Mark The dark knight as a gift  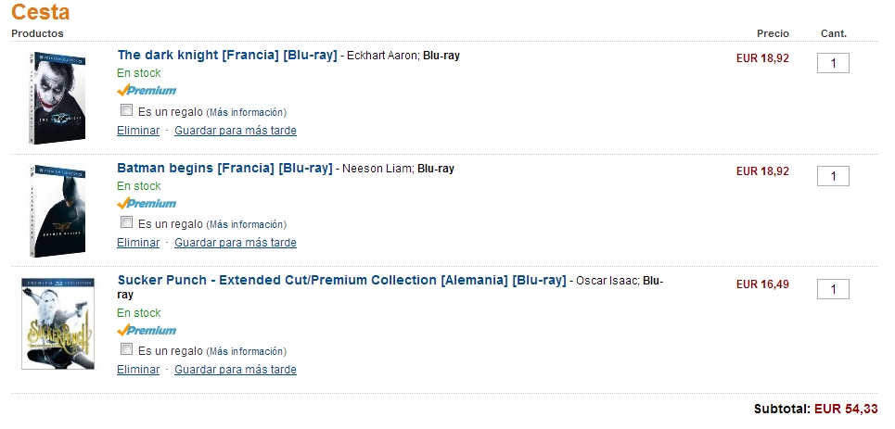127,110
